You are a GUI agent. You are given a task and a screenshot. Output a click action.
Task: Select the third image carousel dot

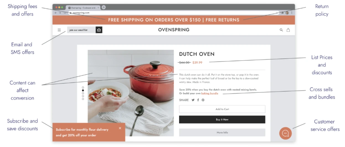pyautogui.click(x=83, y=93)
